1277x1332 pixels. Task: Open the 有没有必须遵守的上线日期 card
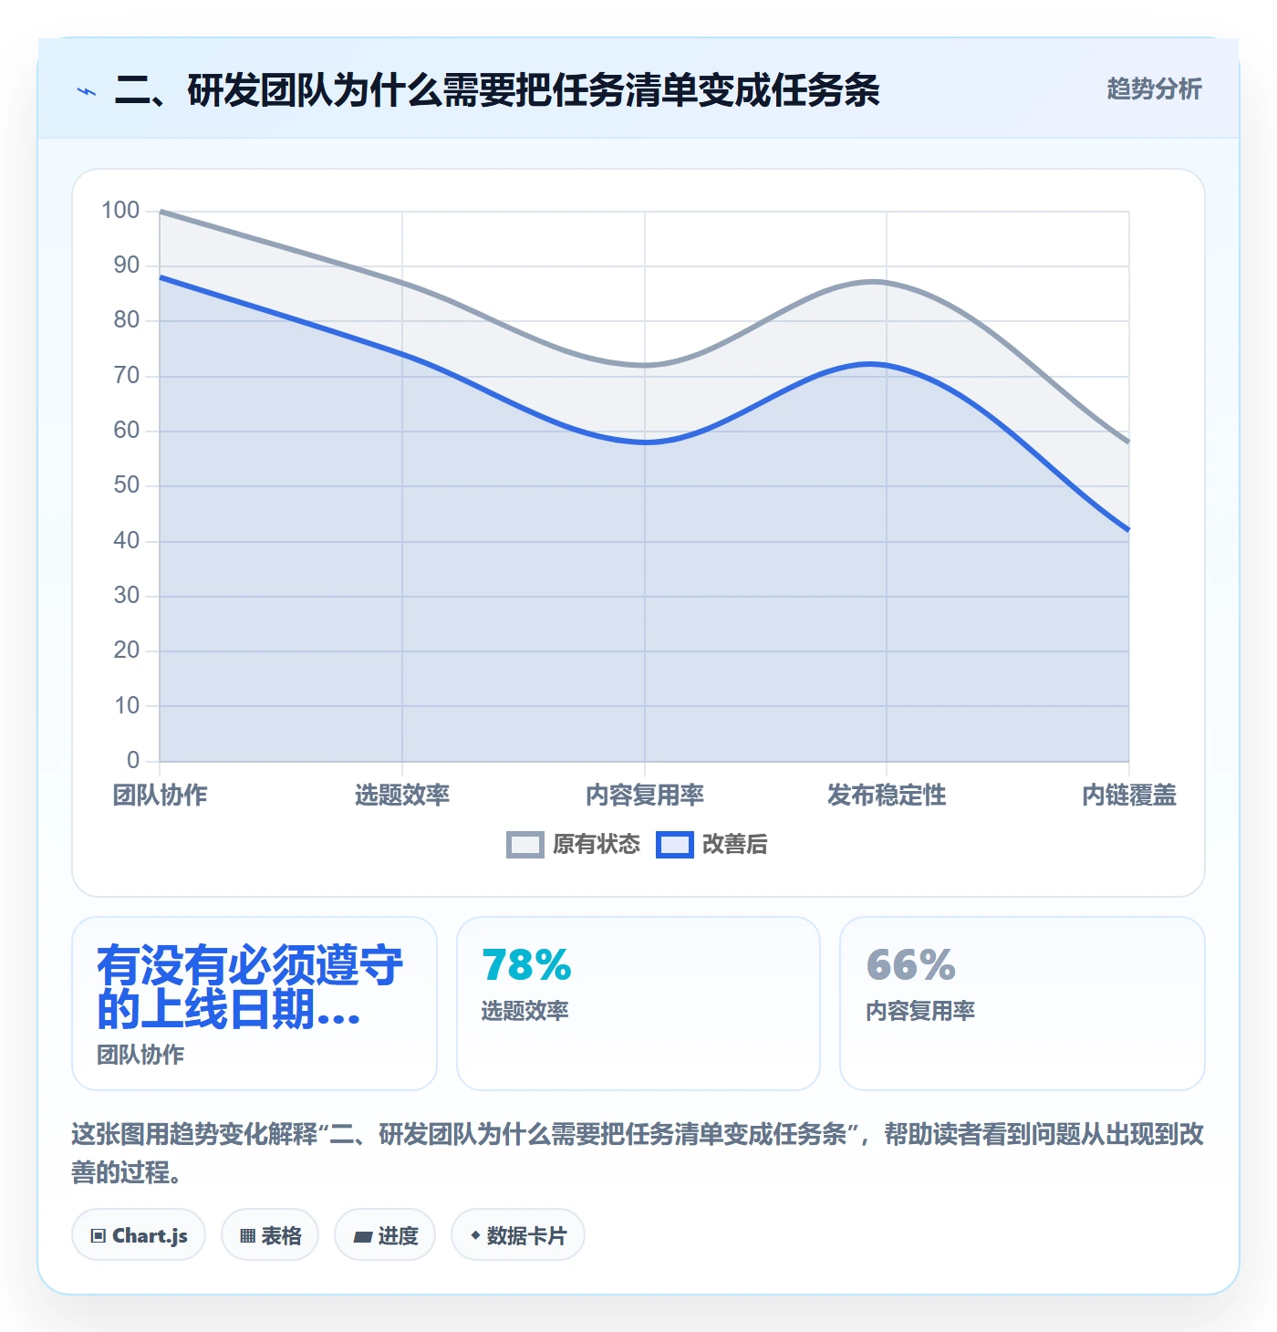pos(254,1004)
